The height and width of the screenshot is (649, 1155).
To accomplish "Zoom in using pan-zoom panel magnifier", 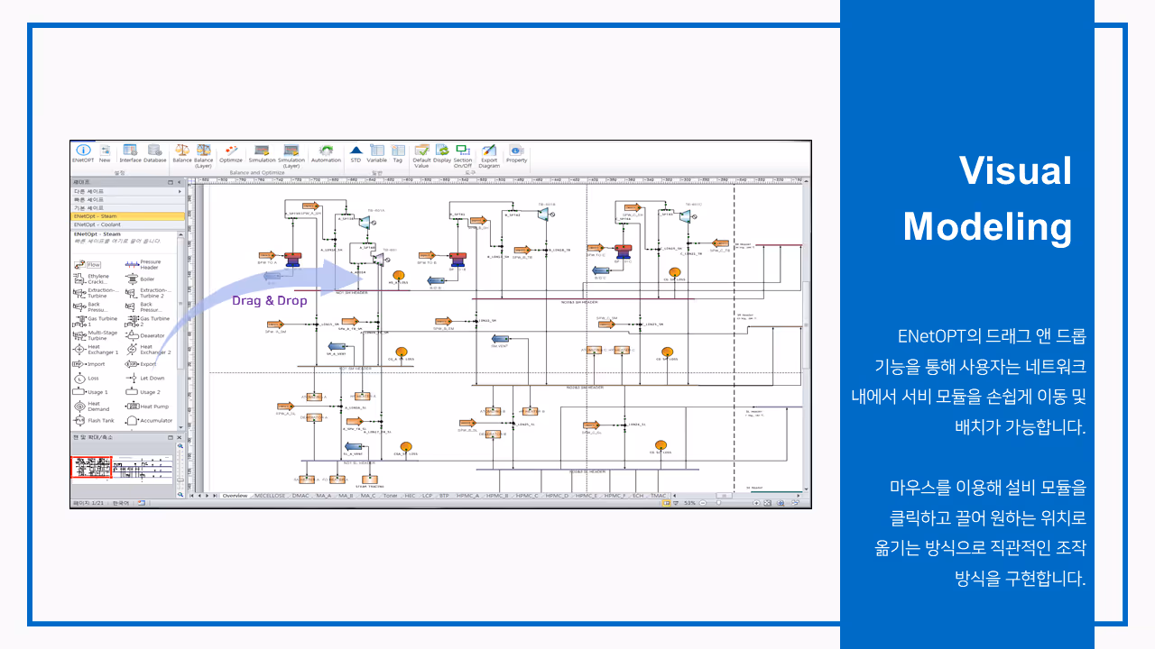I will click(180, 446).
